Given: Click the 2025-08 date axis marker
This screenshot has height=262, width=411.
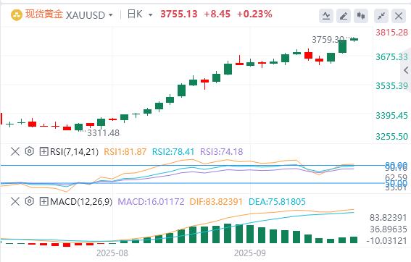Looking at the screenshot, I should (x=112, y=253).
